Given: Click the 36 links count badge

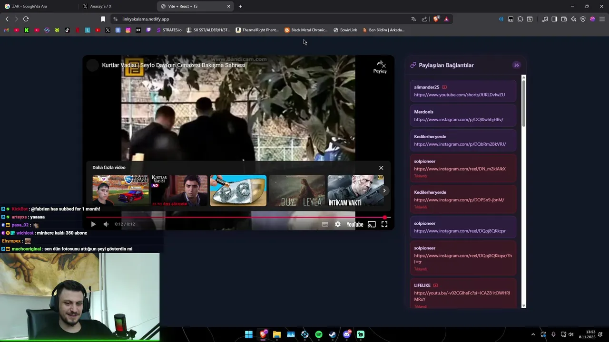Looking at the screenshot, I should point(516,65).
